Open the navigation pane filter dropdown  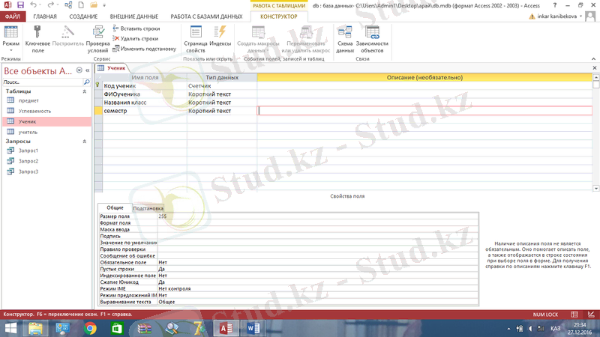[x=79, y=70]
